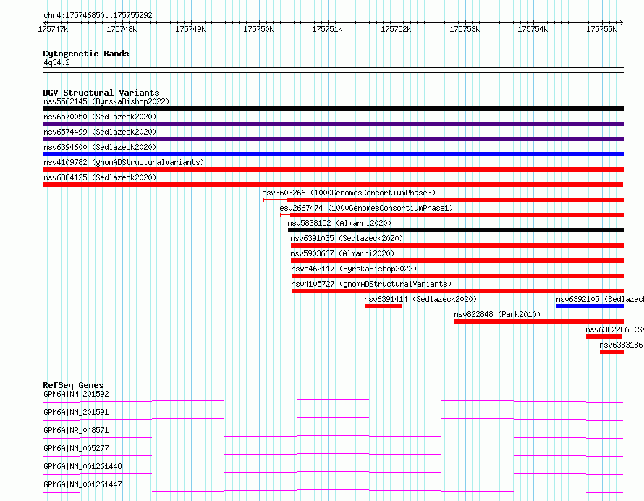Open variant nsv5562145 (ByrskaBishop2022) label

coord(106,101)
